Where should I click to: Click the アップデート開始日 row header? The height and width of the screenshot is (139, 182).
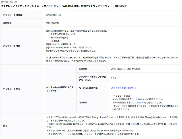click(12, 15)
